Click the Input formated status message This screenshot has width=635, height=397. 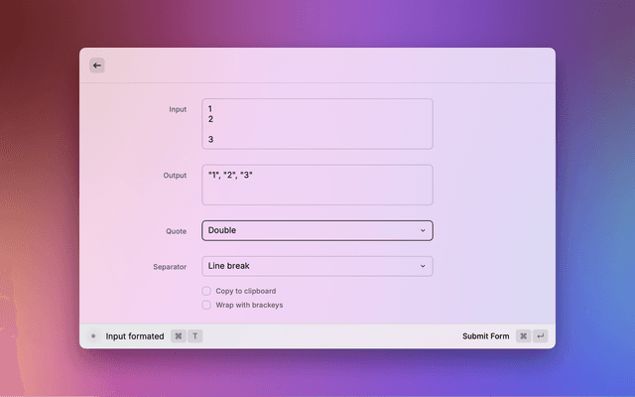pyautogui.click(x=135, y=336)
